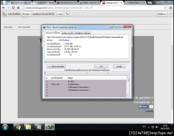Open the Windows Start button
The height and width of the screenshot is (136, 174).
tap(5, 127)
